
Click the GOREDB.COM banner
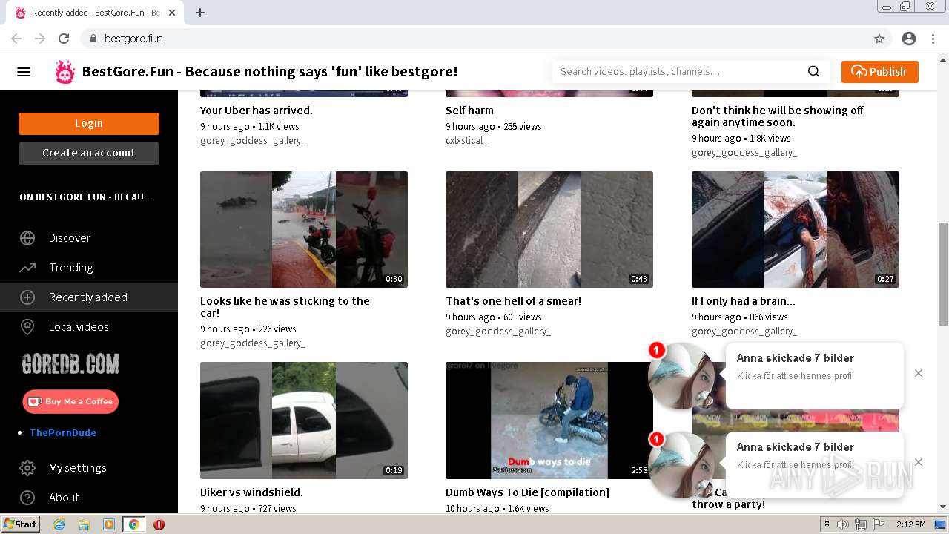coord(70,363)
